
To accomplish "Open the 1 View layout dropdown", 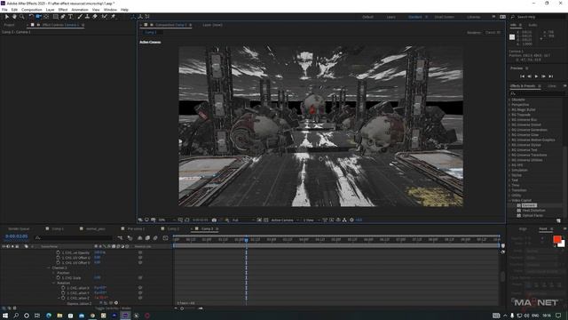I will pos(312,220).
